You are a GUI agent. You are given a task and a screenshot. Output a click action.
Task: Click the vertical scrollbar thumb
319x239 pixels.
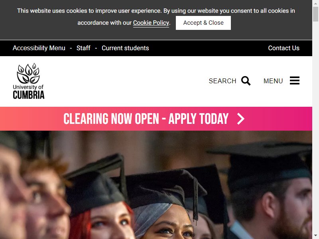[315, 14]
